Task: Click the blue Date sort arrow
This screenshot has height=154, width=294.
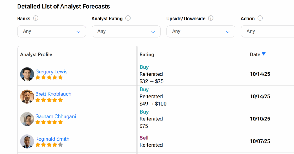Action: (x=264, y=54)
